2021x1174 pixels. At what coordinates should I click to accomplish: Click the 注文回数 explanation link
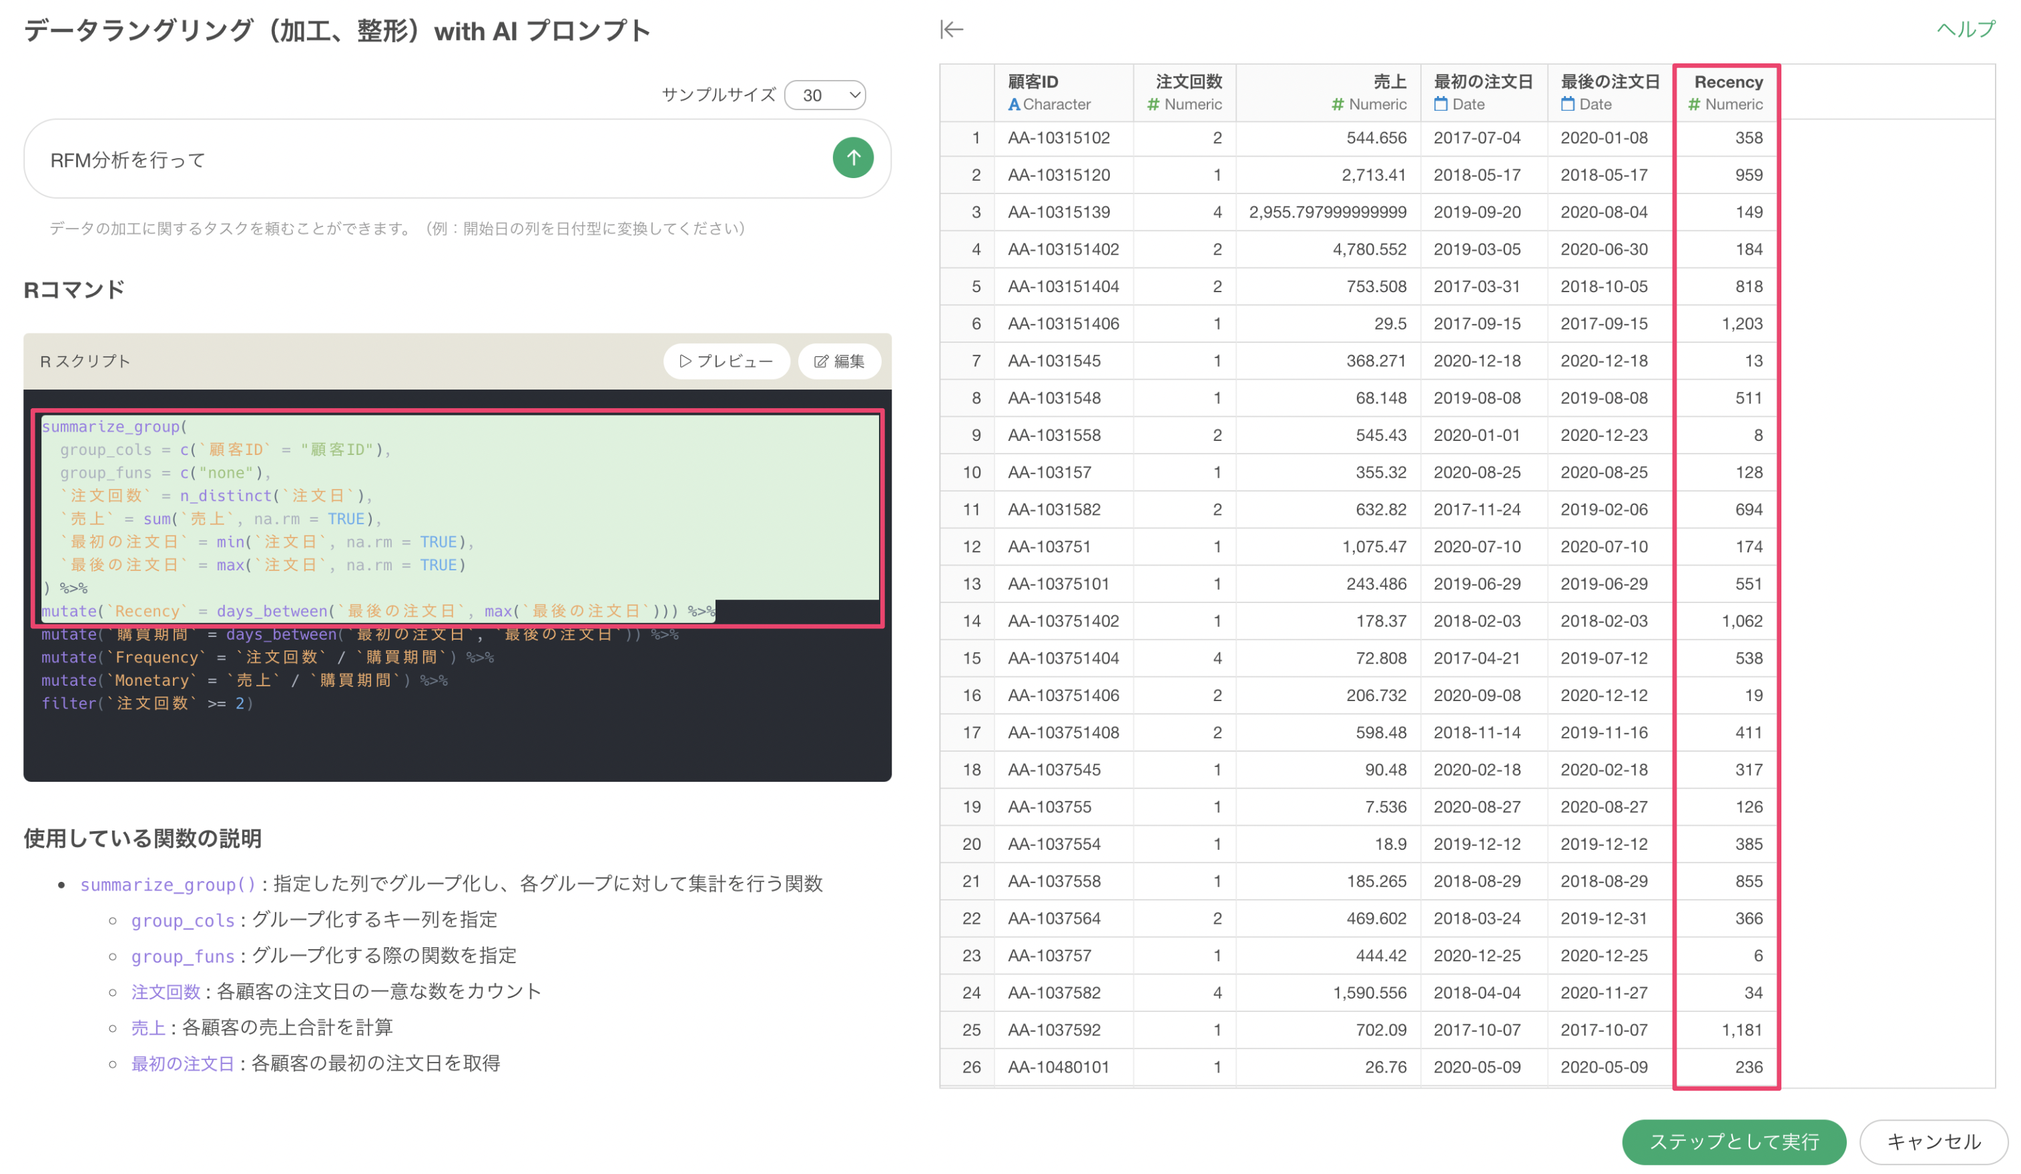click(166, 991)
